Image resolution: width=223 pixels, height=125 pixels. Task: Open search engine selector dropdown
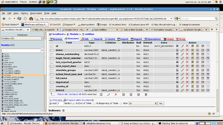tap(178, 19)
